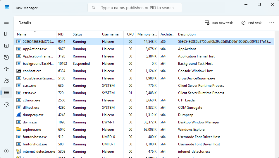Select dllhost.exe process name

click(x=31, y=108)
